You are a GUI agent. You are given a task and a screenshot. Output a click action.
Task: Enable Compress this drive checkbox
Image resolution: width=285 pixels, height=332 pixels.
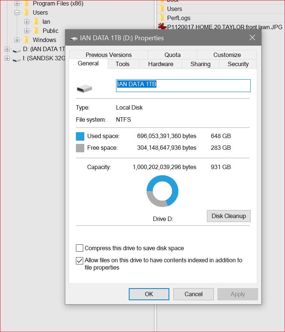pyautogui.click(x=80, y=248)
